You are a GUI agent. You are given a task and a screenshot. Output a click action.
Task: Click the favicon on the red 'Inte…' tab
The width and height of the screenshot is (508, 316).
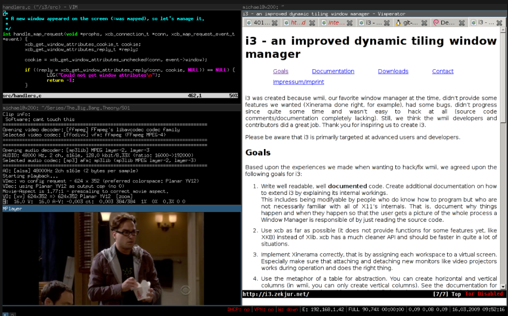tap(324, 23)
